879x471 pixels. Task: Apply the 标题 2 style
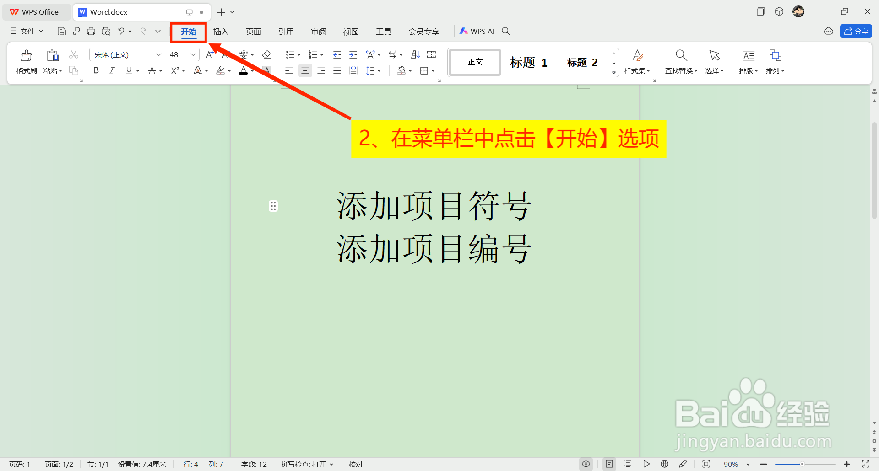[x=582, y=62]
